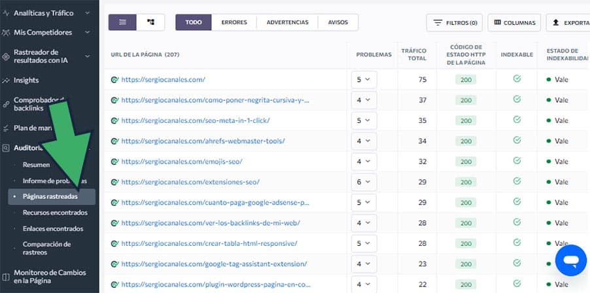This screenshot has height=293, width=590.
Task: Click Monitoreo de Cambios sidebar icon
Action: click(7, 277)
